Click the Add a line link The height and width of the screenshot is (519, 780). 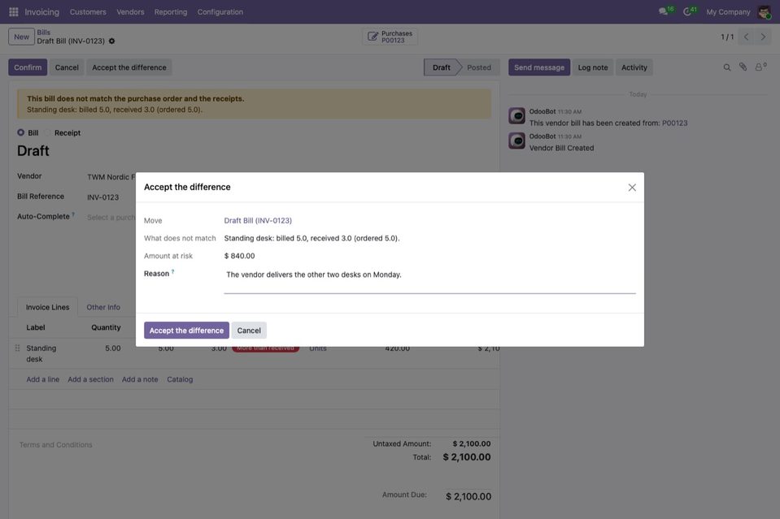pyautogui.click(x=43, y=379)
